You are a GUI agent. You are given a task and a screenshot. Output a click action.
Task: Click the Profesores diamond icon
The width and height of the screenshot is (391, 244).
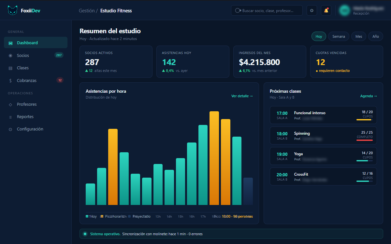click(x=10, y=104)
